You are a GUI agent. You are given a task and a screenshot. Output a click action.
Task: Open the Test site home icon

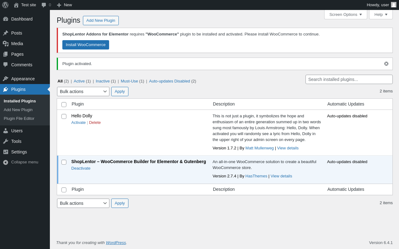pyautogui.click(x=16, y=5)
